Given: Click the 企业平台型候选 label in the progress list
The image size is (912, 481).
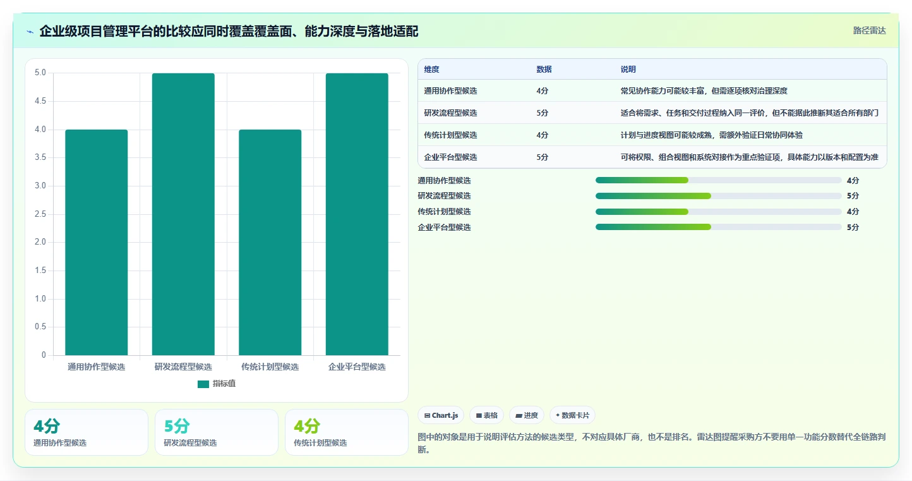Looking at the screenshot, I should pos(445,228).
